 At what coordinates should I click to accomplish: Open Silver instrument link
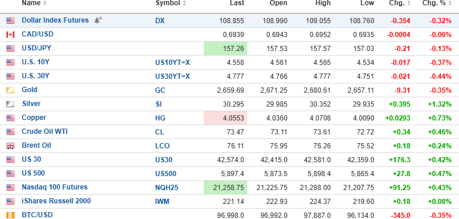tap(31, 104)
